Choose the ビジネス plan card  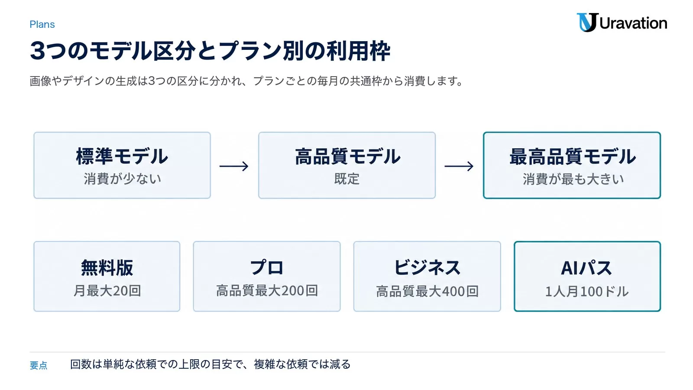pyautogui.click(x=427, y=276)
